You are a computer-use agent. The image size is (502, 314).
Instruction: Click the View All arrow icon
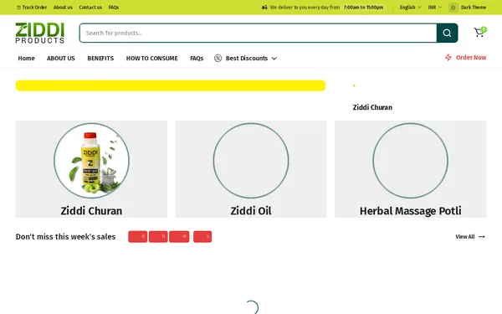tap(482, 236)
